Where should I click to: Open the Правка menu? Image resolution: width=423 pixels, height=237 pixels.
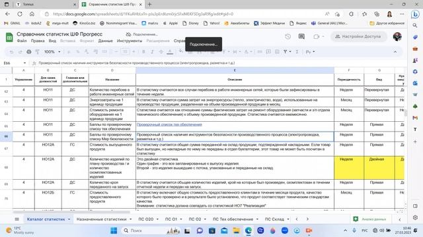pyautogui.click(x=38, y=41)
